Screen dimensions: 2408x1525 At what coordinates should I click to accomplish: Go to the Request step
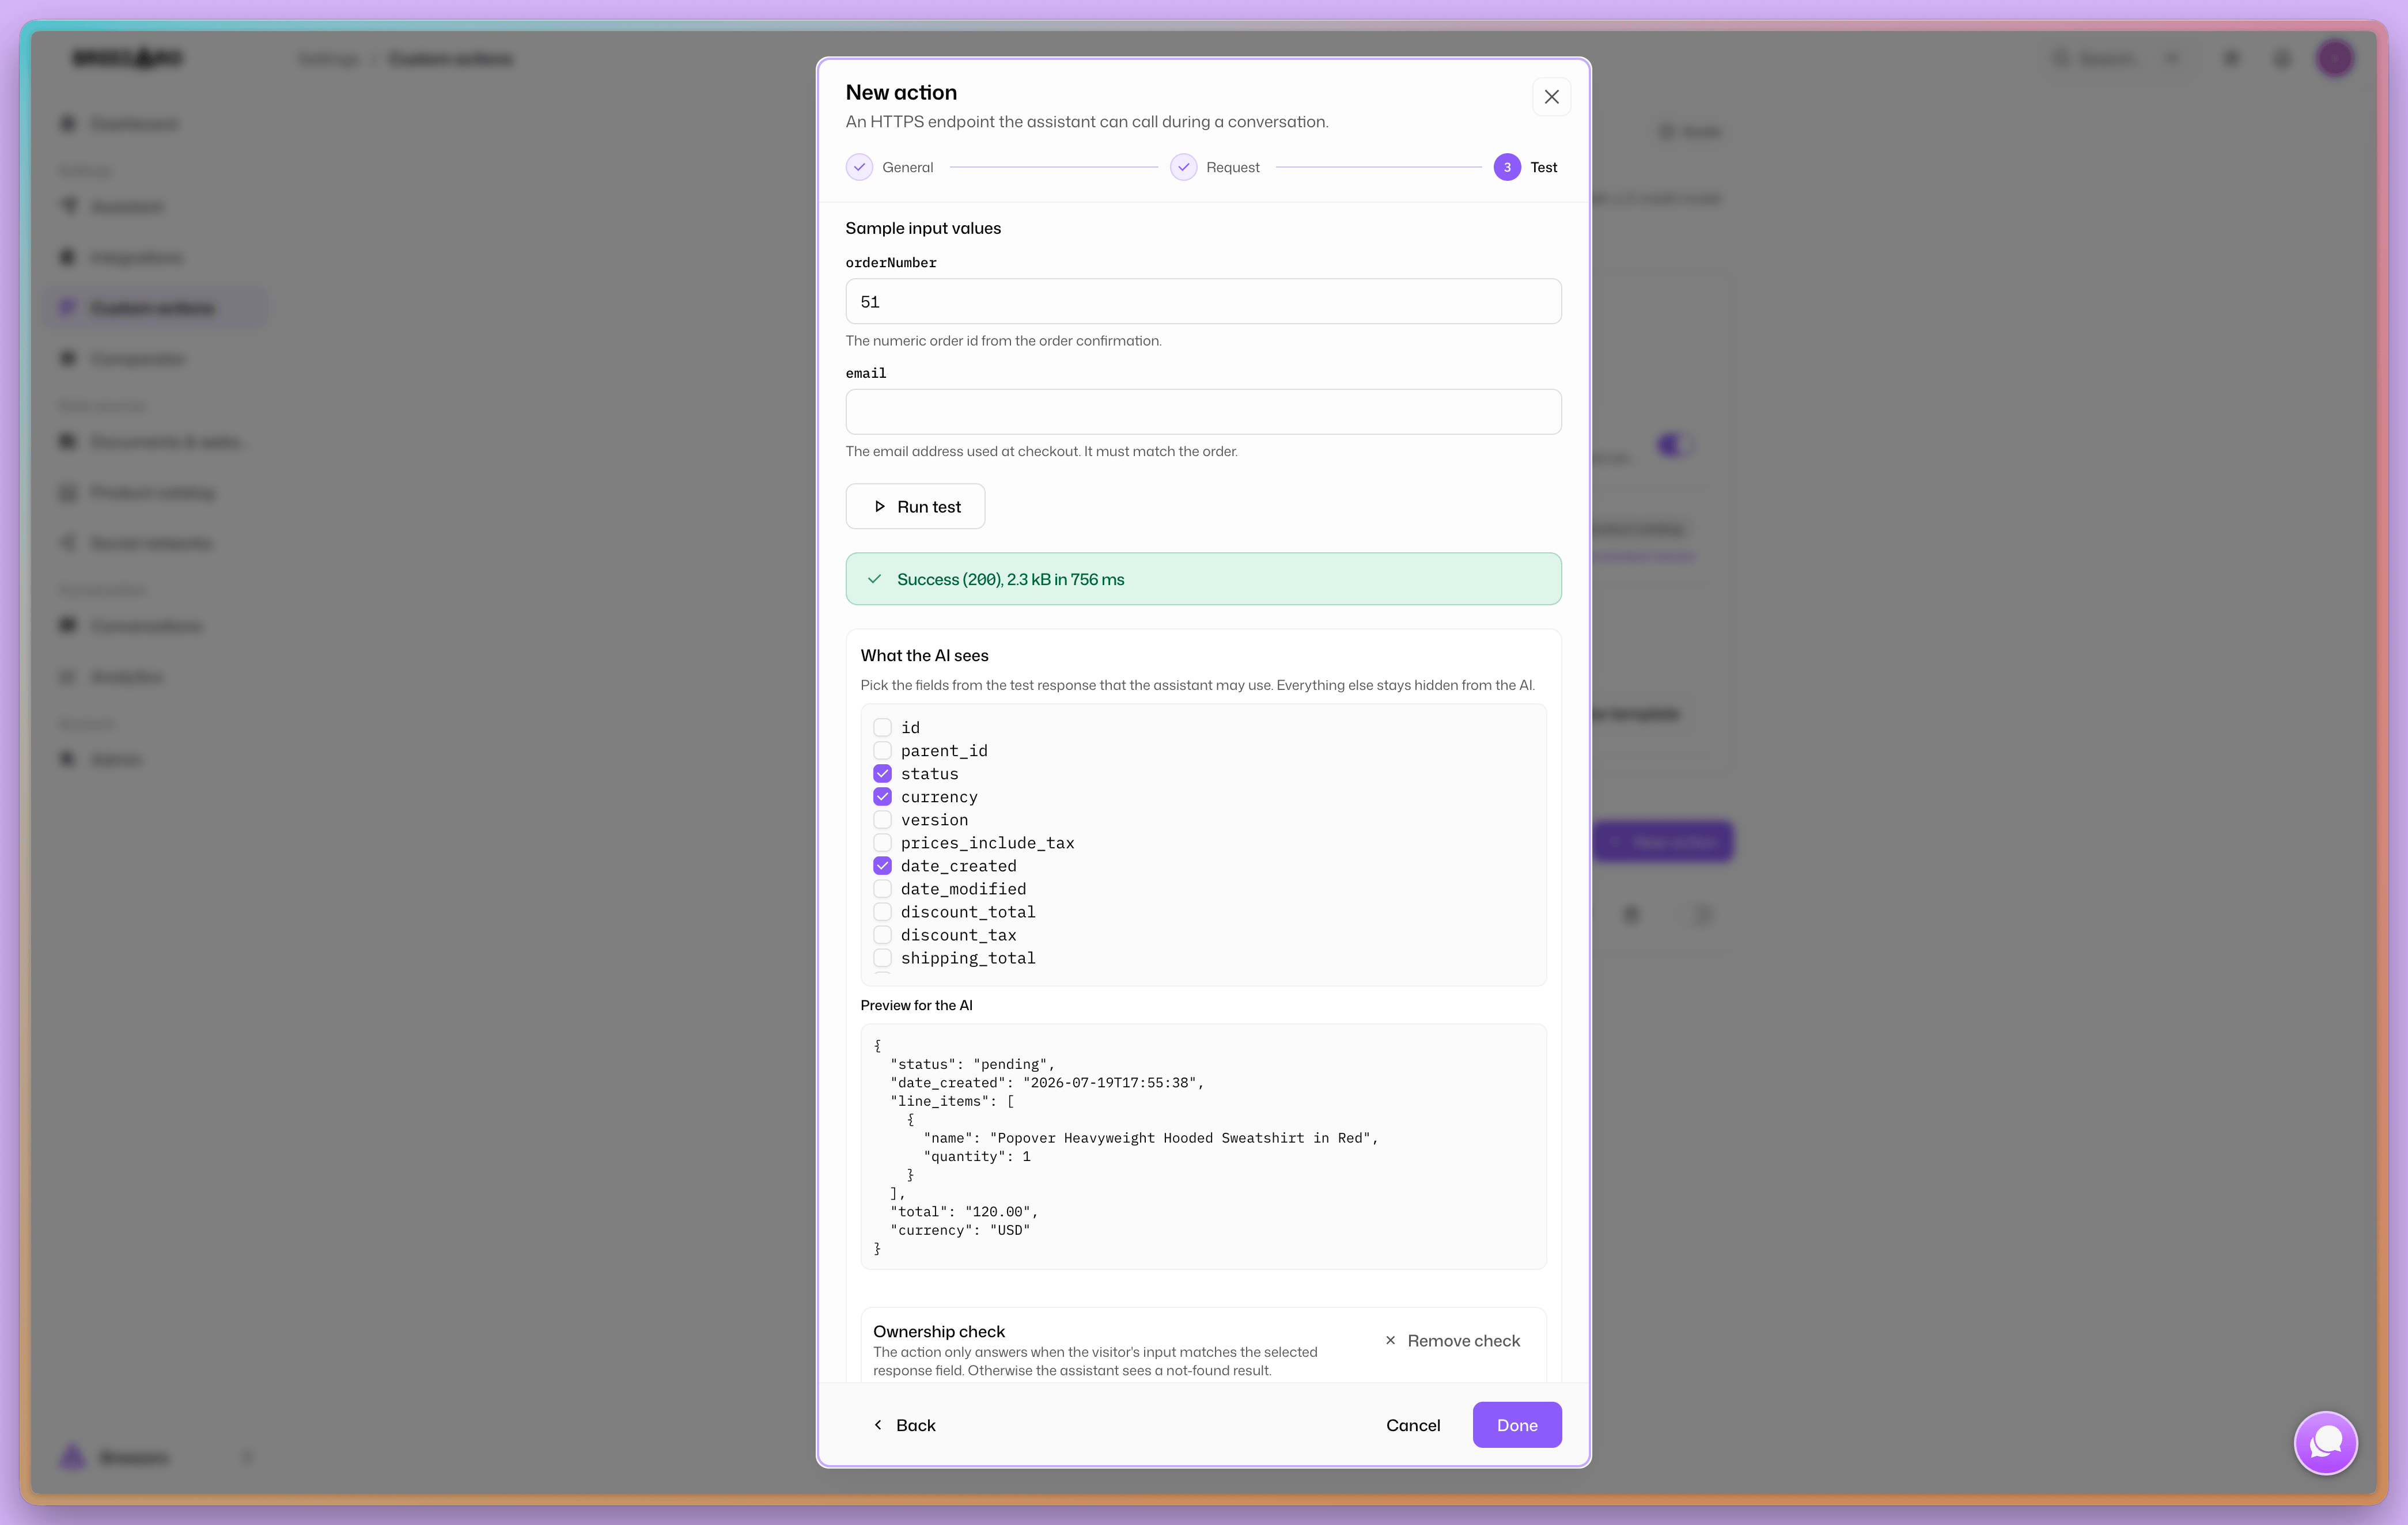point(1214,167)
